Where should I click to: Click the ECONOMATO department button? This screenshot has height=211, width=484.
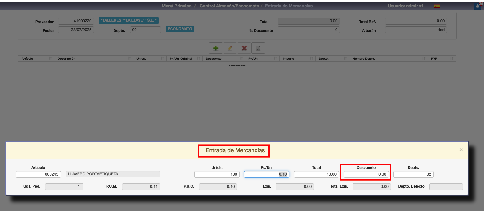coord(180,29)
